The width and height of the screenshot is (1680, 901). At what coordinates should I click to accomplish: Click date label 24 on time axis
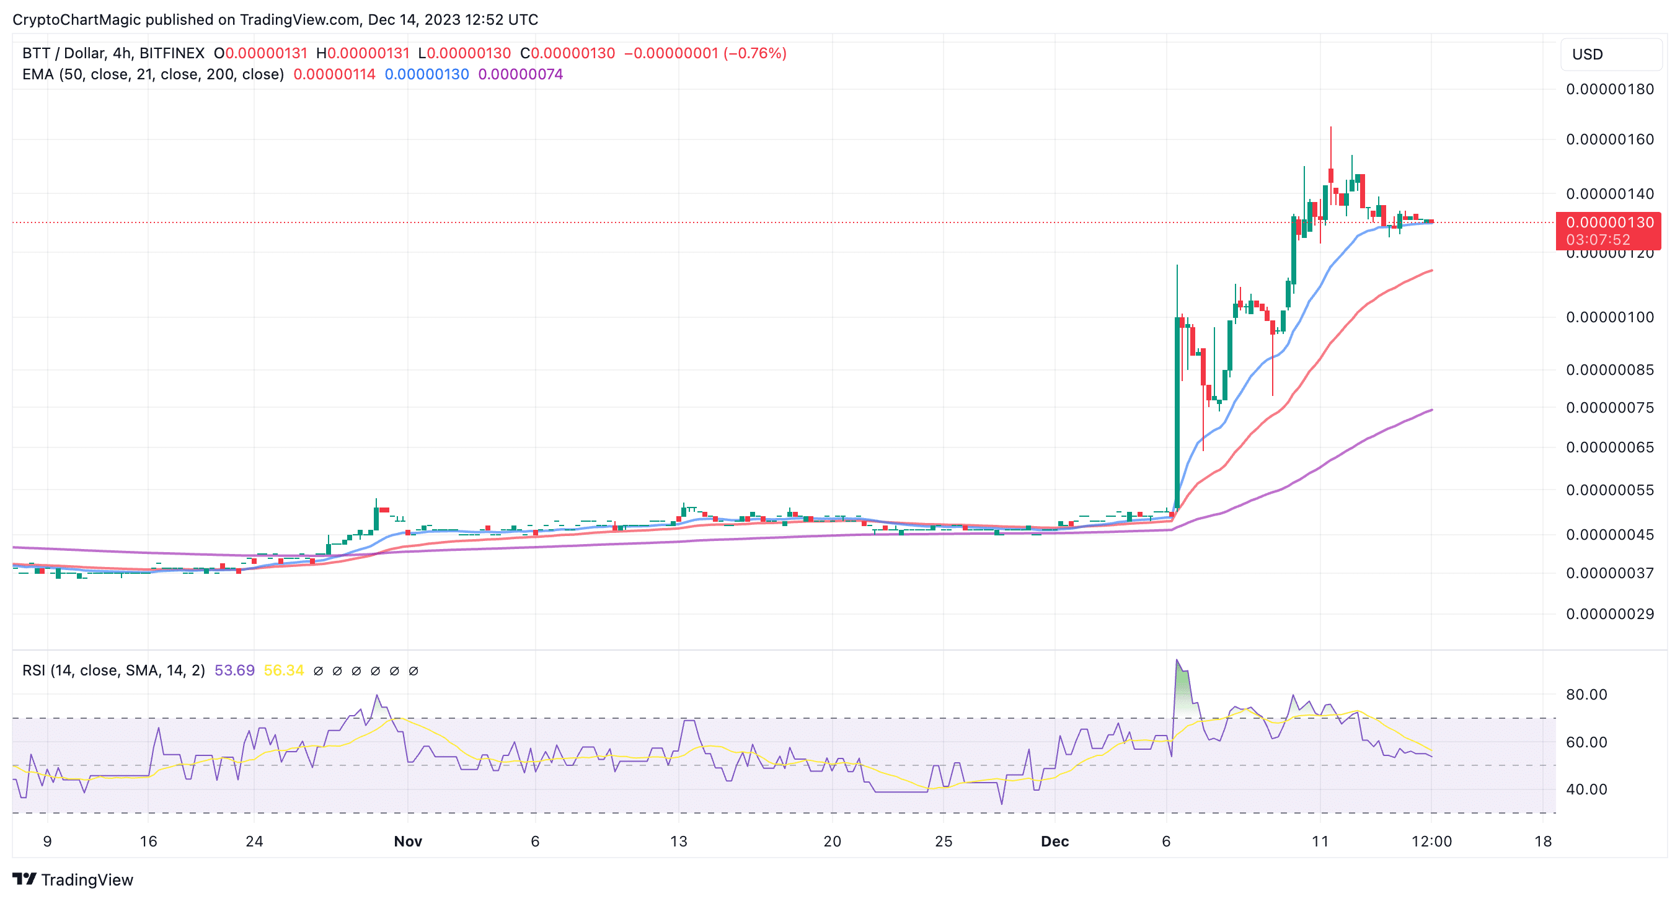(254, 841)
